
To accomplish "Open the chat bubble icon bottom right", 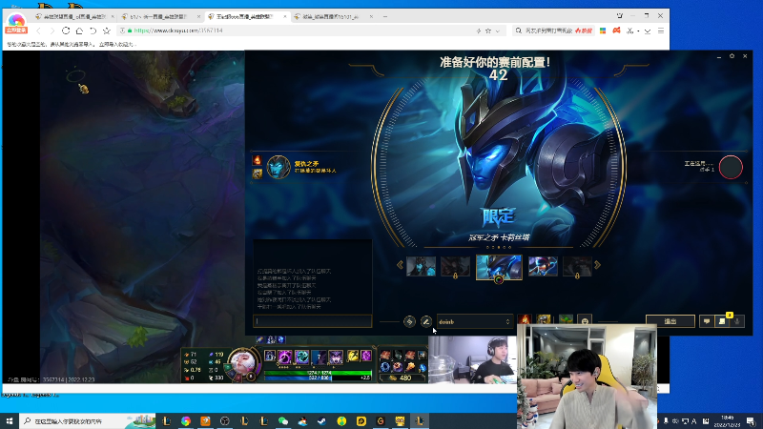I will [x=707, y=321].
